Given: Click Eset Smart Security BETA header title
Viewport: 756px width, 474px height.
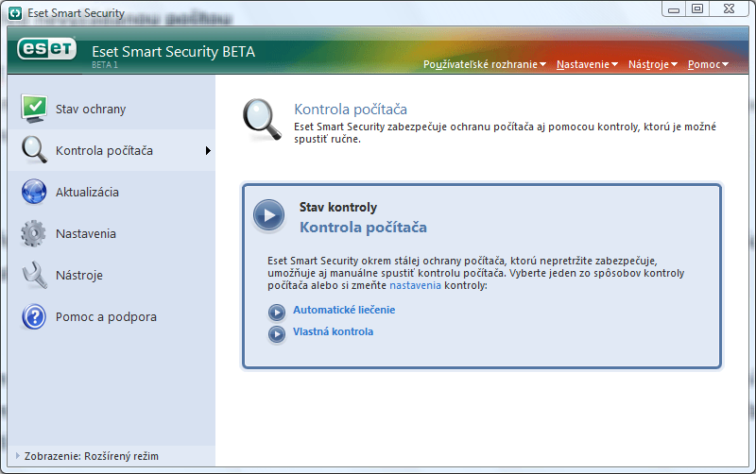Looking at the screenshot, I should pos(173,52).
